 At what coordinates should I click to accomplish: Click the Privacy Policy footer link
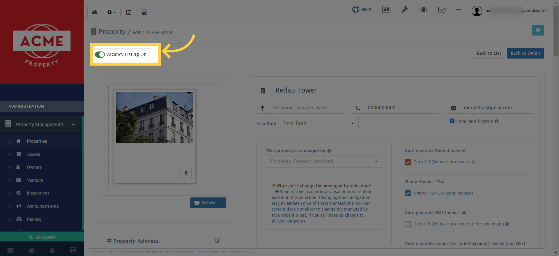click(185, 252)
